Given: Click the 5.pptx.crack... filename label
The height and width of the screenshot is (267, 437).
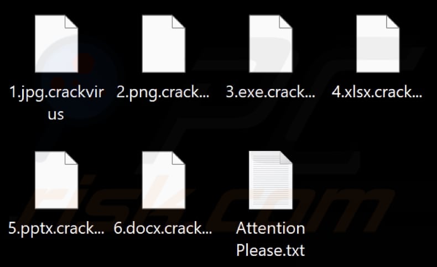Looking at the screenshot, I should click(x=56, y=229).
